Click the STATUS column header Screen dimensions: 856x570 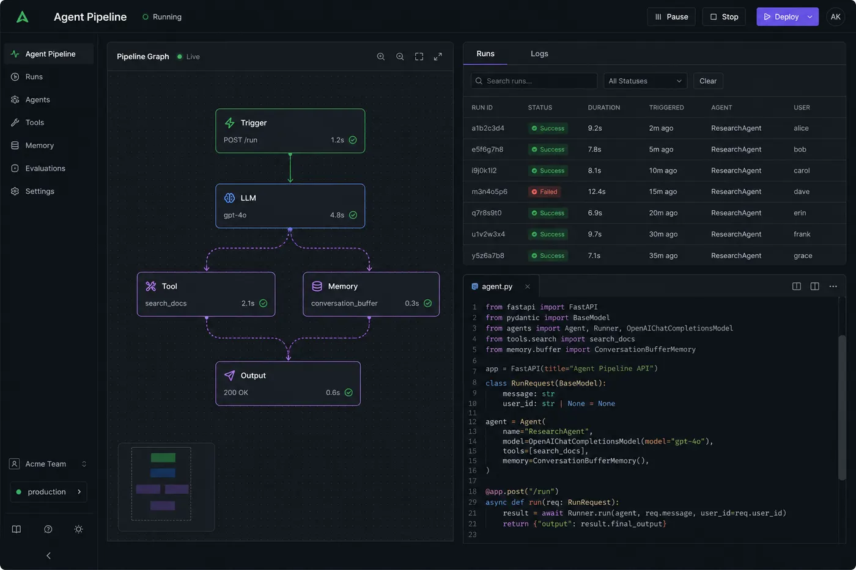point(540,108)
